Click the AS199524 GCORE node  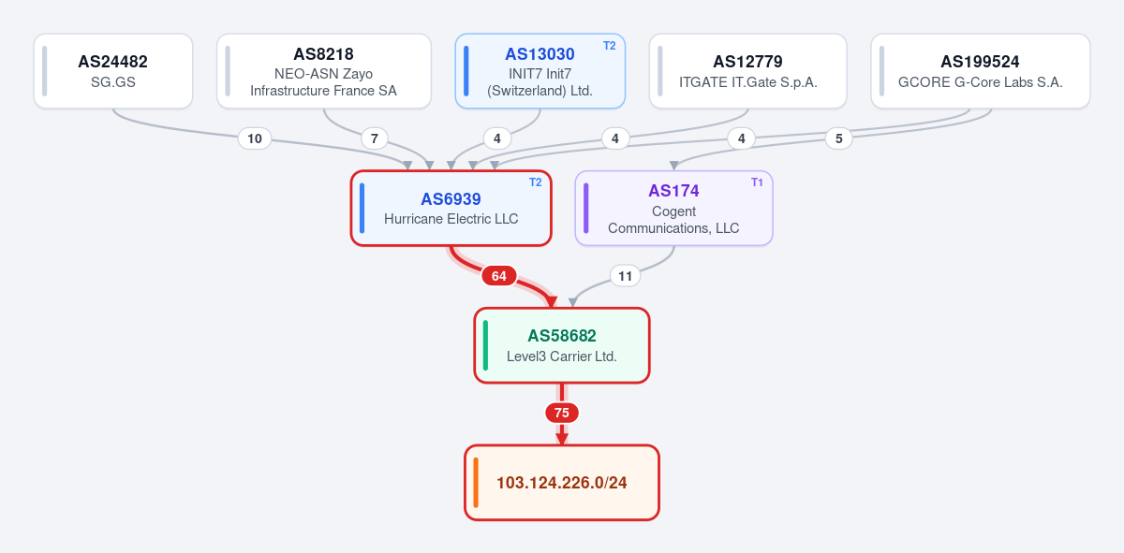981,71
